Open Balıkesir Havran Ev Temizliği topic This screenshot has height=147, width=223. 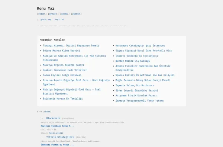tap(63, 99)
